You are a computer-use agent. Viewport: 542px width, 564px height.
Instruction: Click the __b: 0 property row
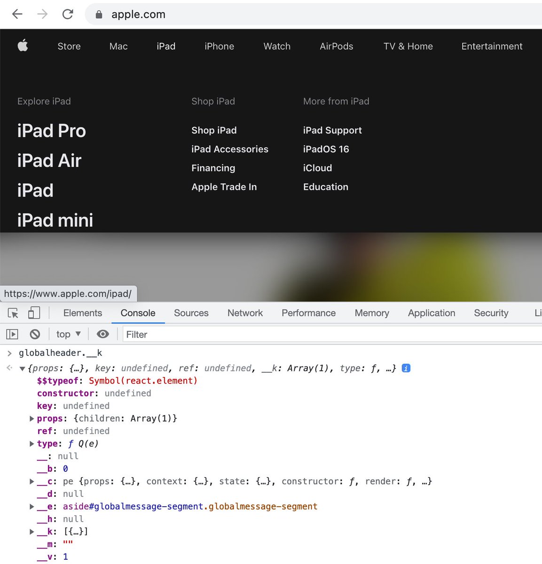pyautogui.click(x=53, y=469)
